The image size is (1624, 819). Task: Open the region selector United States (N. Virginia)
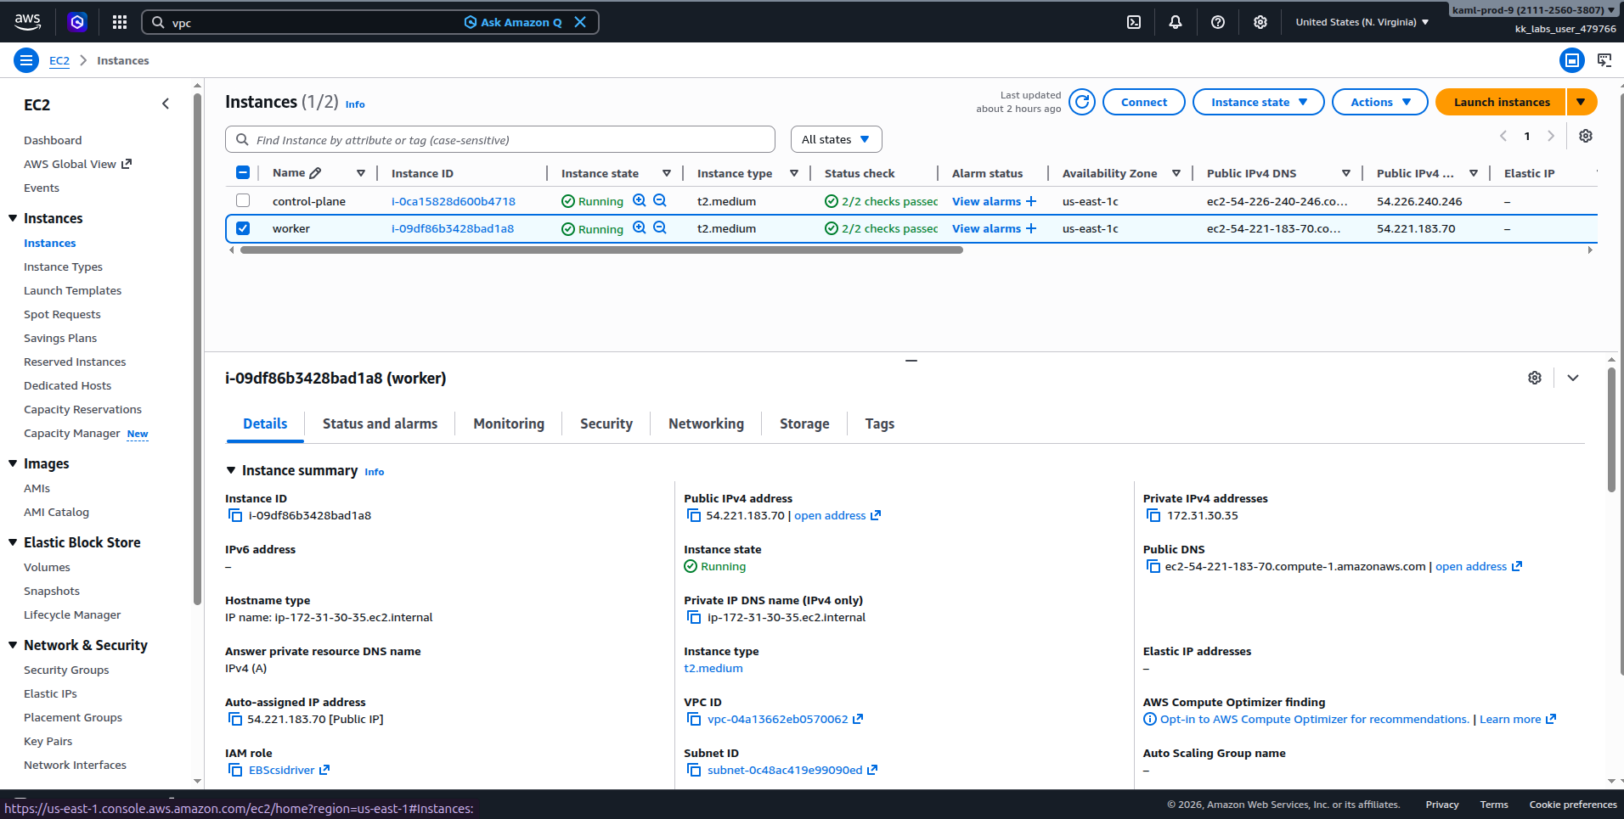(1362, 22)
